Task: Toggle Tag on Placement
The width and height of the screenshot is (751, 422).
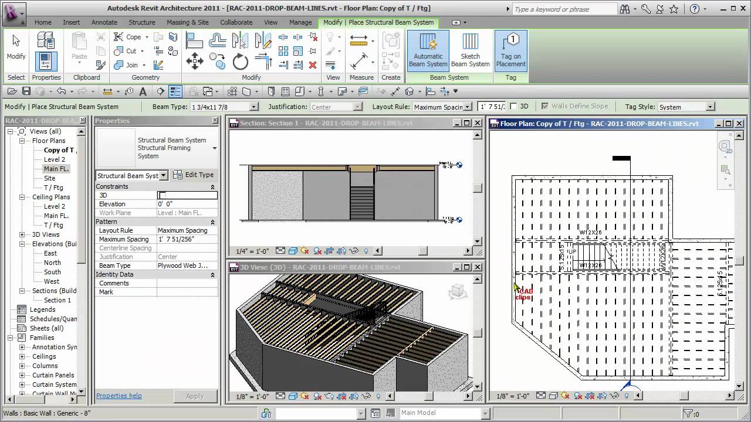Action: tap(511, 50)
